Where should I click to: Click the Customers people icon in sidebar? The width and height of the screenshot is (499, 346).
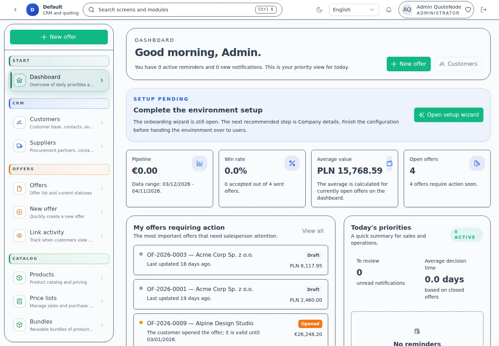click(x=19, y=122)
